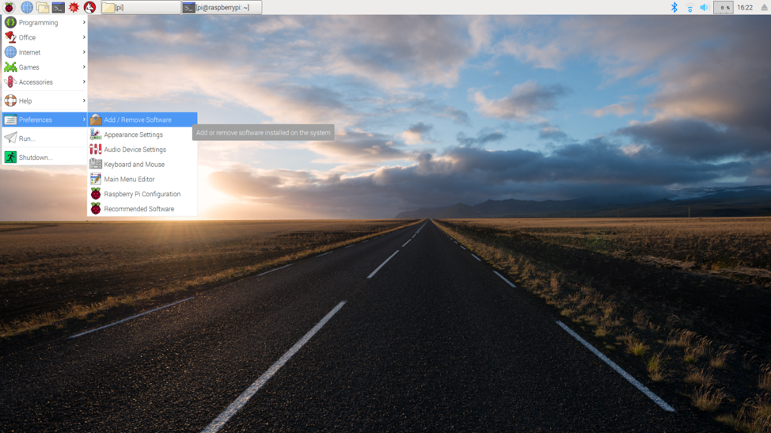Click the Accessories category icon
This screenshot has height=433, width=771.
[10, 82]
